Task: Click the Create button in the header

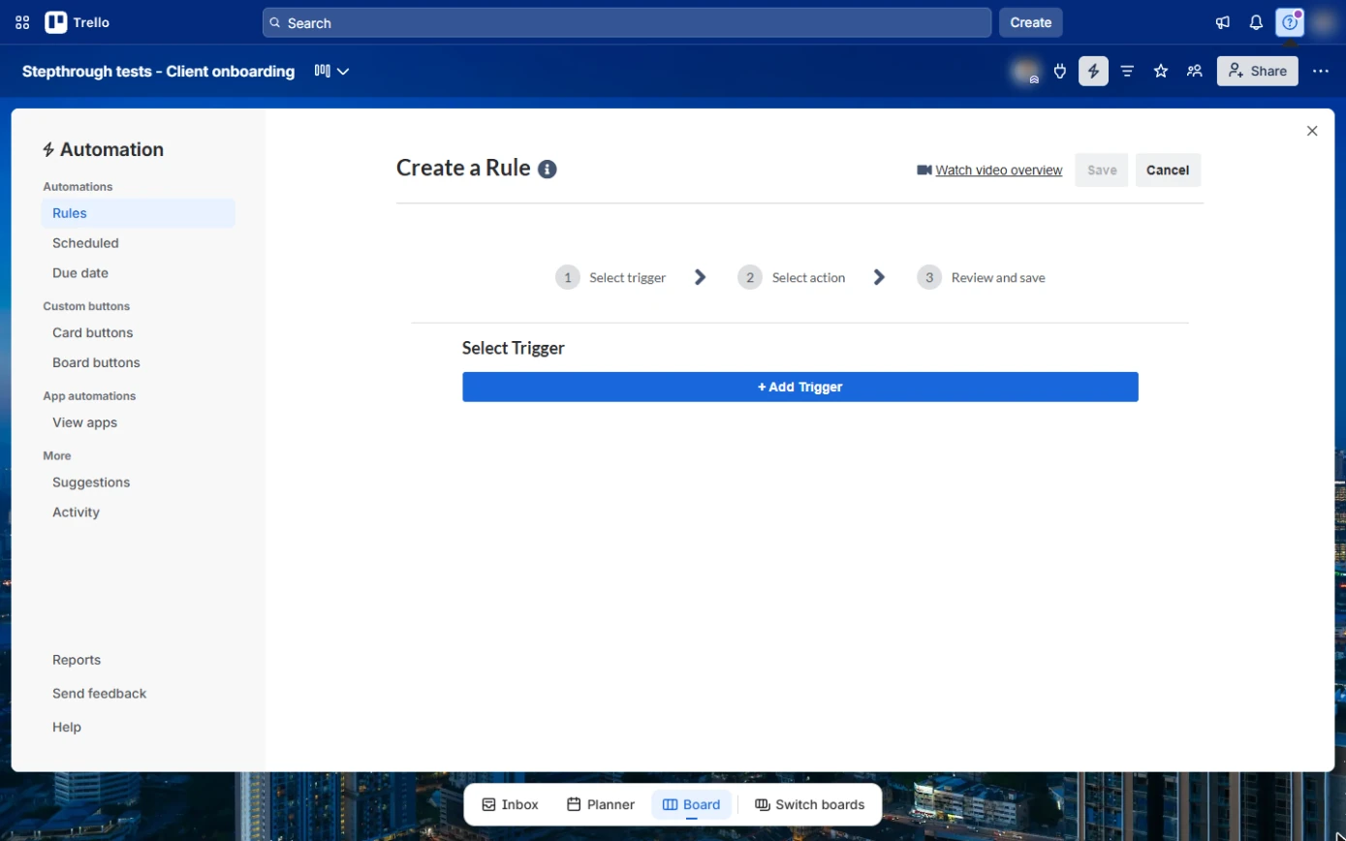Action: pyautogui.click(x=1031, y=22)
